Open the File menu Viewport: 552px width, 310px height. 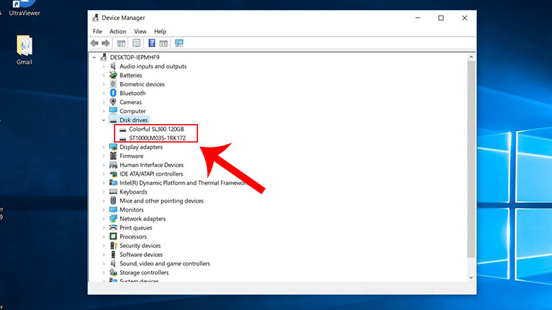click(x=97, y=32)
